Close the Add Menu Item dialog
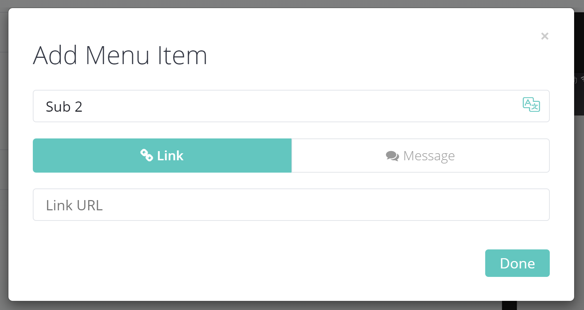This screenshot has width=584, height=310. click(544, 36)
